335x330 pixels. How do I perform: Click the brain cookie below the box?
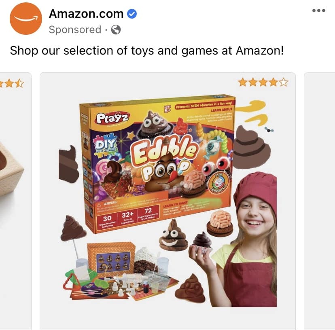220,223
